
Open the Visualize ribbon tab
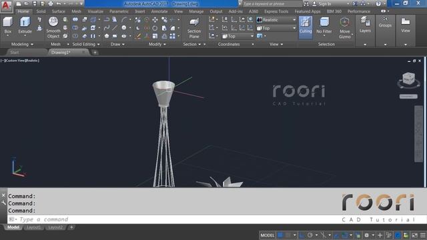pos(95,11)
